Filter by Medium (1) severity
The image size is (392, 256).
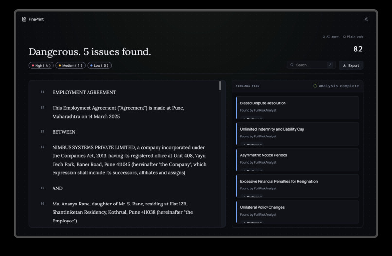click(x=71, y=66)
